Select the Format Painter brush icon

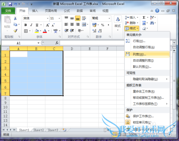(15, 31)
